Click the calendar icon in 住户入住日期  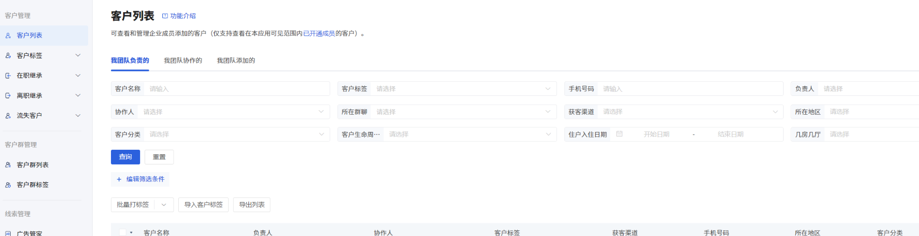620,134
